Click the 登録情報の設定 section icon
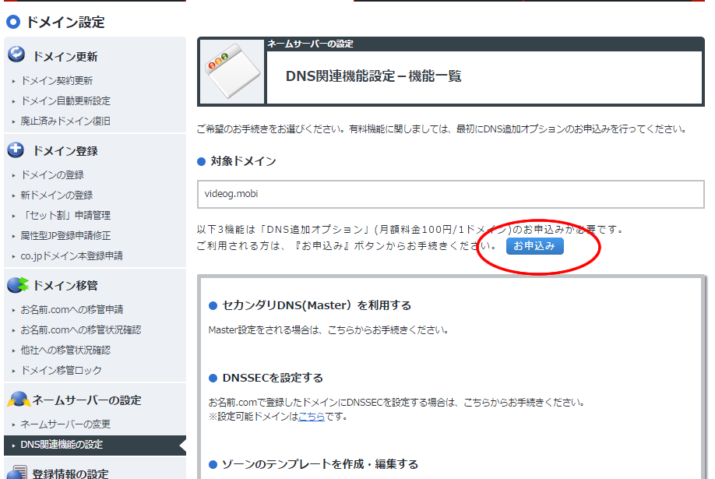The height and width of the screenshot is (479, 715). pos(17,472)
